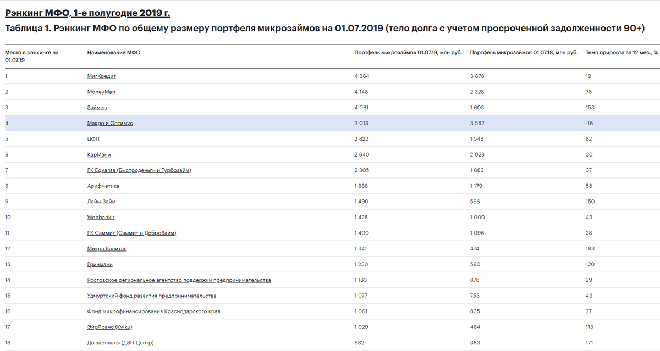Open ГК Eqvanta (Быстроденьги и Турбозайм) link

tap(139, 170)
